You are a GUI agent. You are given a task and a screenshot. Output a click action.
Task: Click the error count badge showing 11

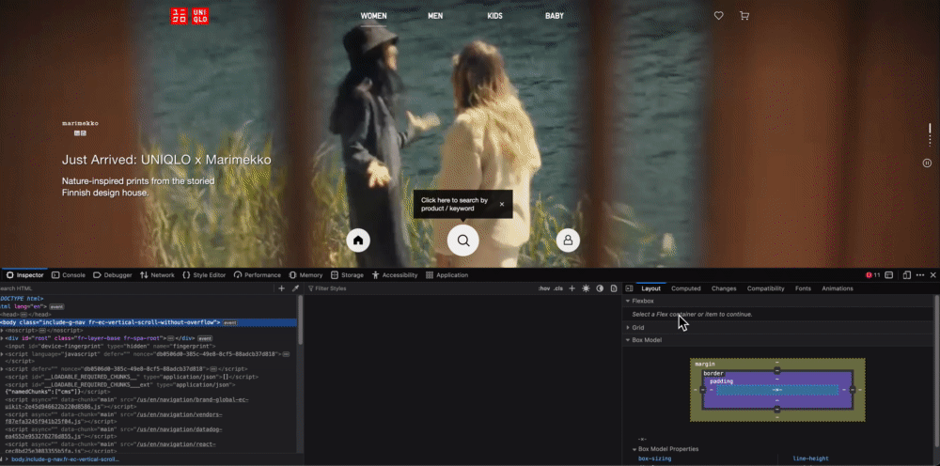click(873, 275)
